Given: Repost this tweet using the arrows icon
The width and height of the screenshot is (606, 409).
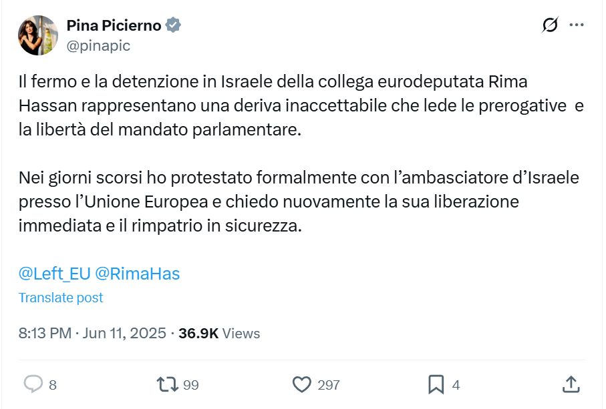Looking at the screenshot, I should pyautogui.click(x=166, y=384).
